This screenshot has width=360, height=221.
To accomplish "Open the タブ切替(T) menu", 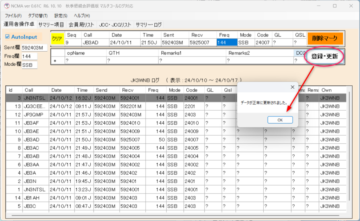I will pyautogui.click(x=38, y=16).
